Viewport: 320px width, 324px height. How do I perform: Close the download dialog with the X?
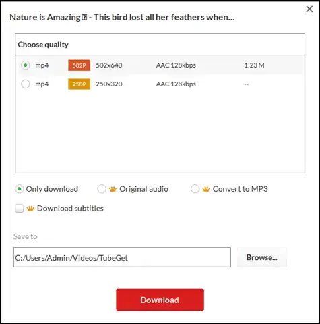(x=309, y=9)
